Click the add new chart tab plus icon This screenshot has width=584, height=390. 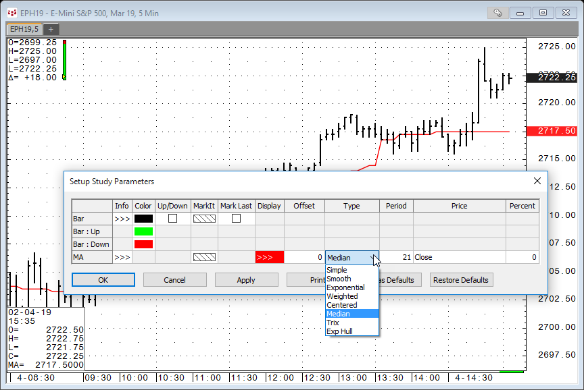tap(51, 29)
